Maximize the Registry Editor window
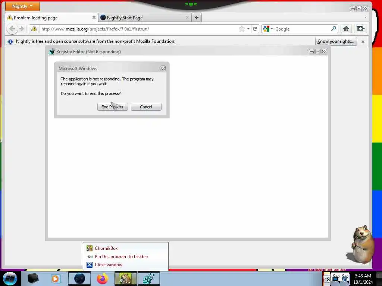The height and width of the screenshot is (286, 382). point(318,51)
